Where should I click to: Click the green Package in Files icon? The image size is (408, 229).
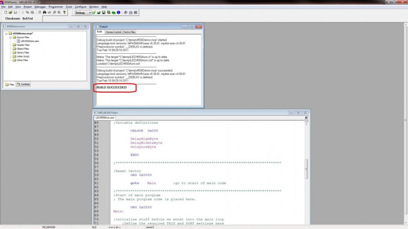coord(114,13)
